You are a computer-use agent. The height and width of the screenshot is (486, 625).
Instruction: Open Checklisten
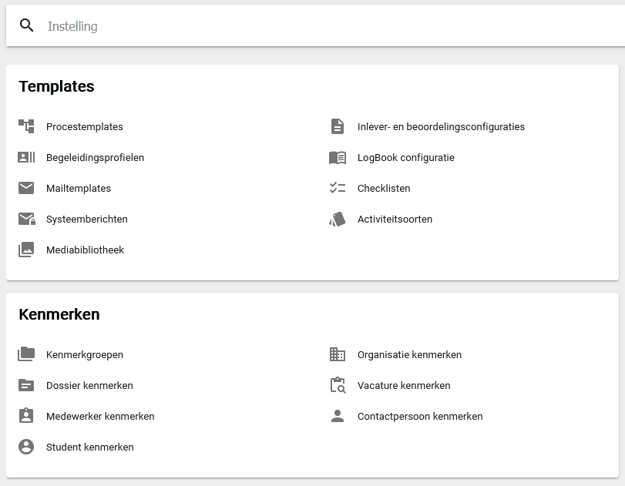(x=384, y=189)
